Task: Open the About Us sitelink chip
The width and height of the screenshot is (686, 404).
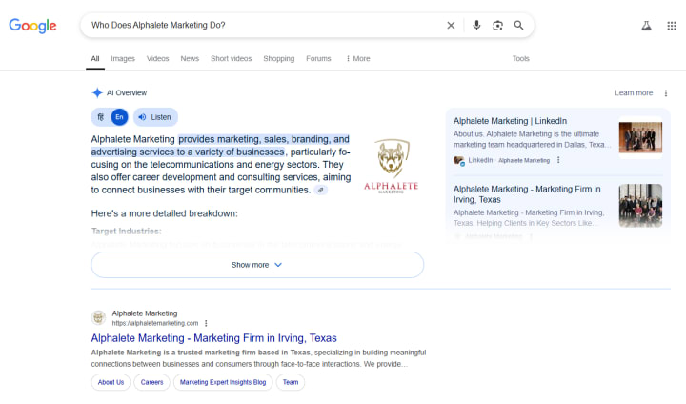Action: [x=111, y=382]
